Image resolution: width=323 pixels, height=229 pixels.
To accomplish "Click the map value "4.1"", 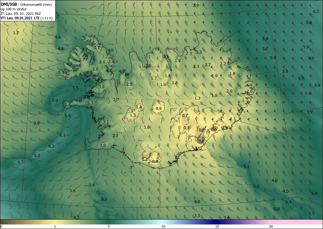I will (x=109, y=71).
